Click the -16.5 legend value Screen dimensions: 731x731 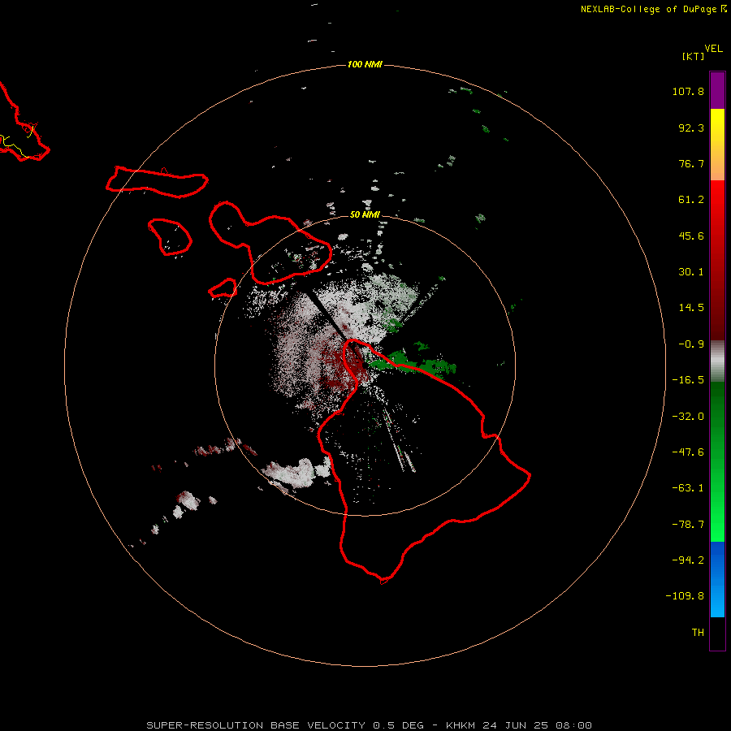(688, 380)
